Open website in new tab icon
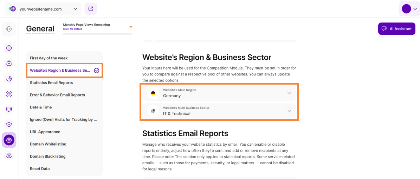Viewport: 420px width, 179px height. click(91, 9)
